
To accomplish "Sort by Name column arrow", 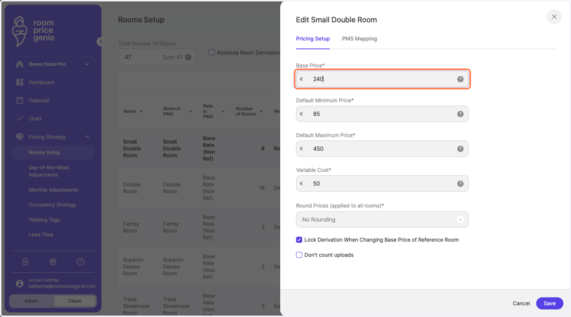I will point(141,111).
